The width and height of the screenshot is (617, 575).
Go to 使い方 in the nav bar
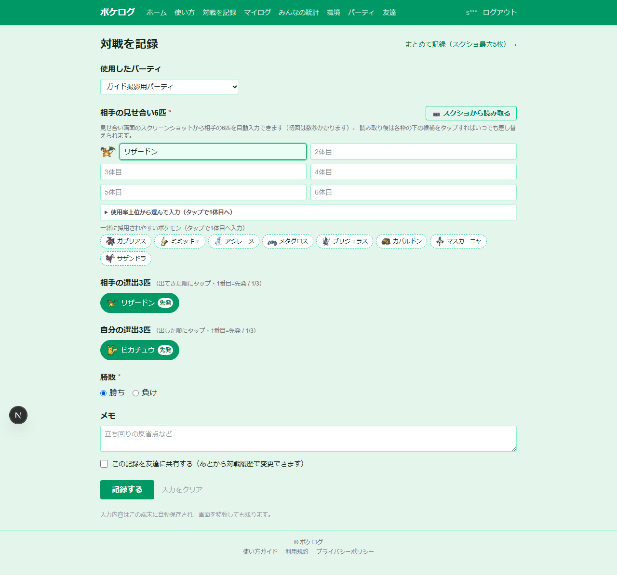tap(185, 13)
